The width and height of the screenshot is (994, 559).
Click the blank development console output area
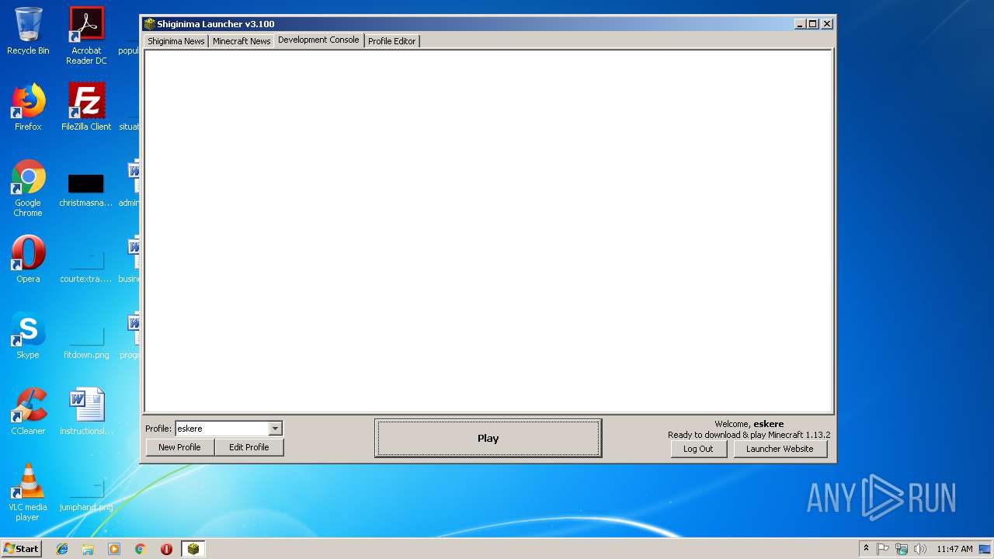[x=488, y=231]
